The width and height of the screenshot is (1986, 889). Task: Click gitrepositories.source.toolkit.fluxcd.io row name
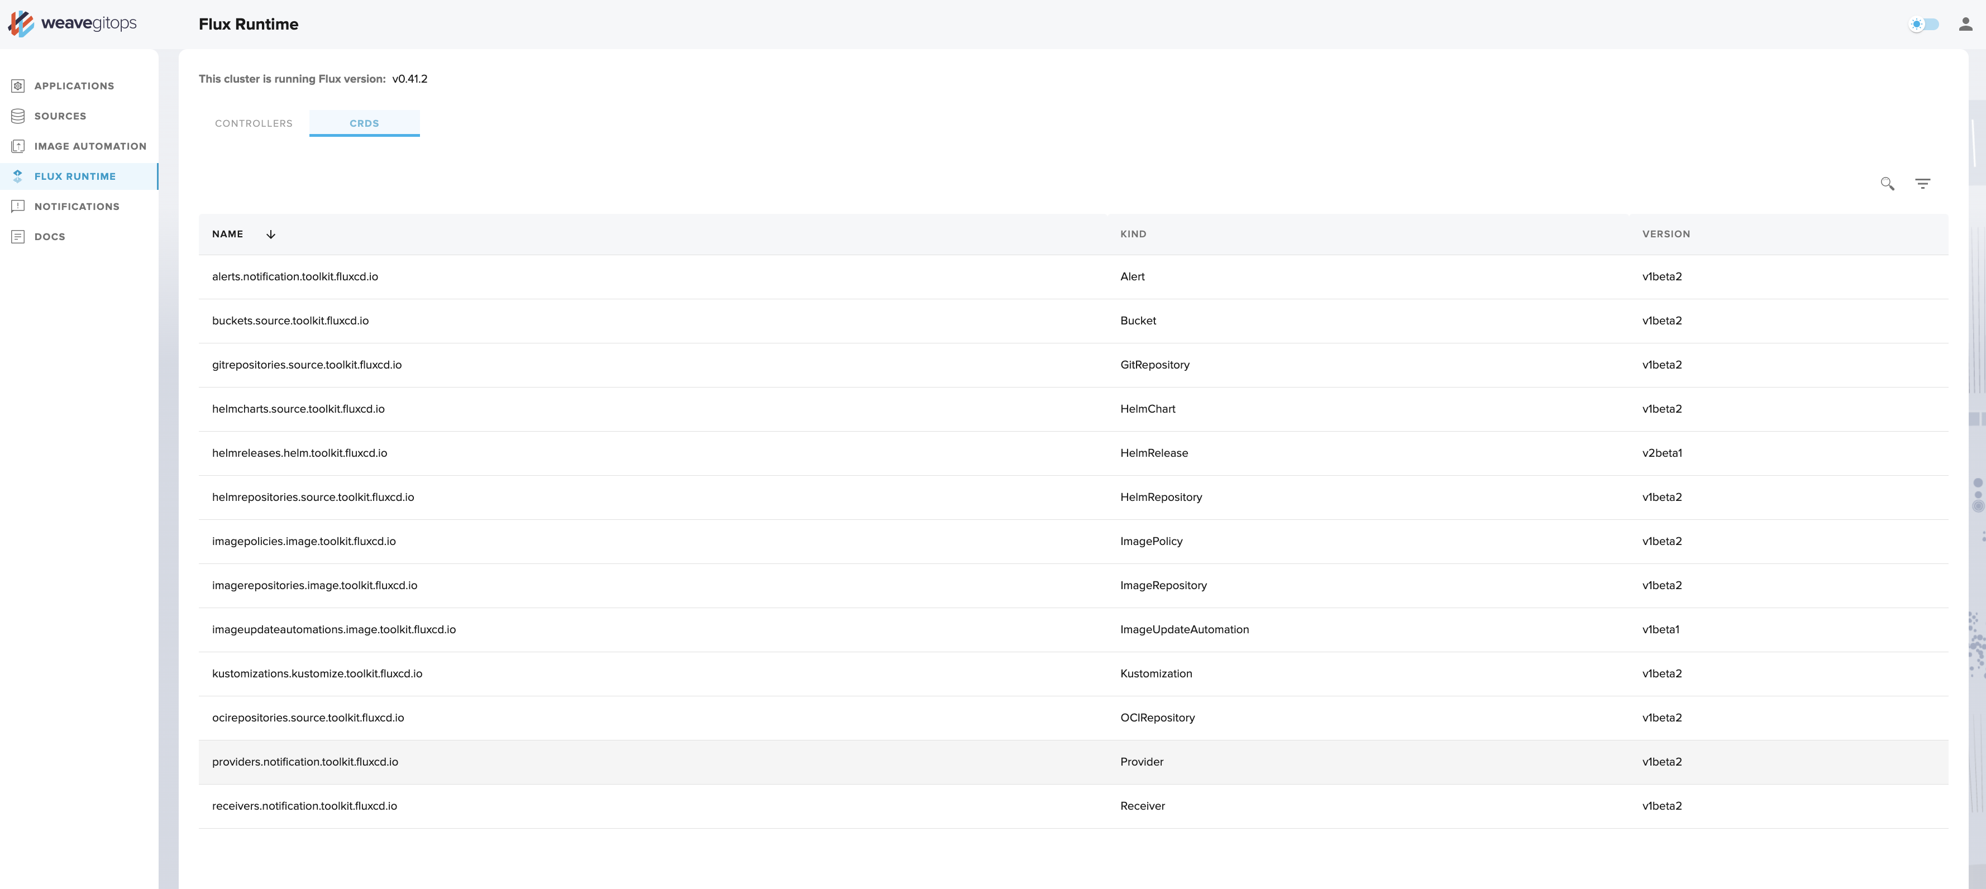tap(307, 365)
